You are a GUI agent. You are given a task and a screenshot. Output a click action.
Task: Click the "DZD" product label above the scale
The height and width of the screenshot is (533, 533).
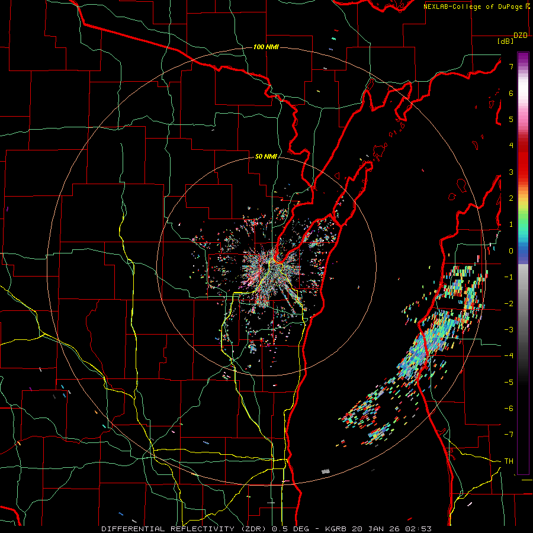[521, 36]
